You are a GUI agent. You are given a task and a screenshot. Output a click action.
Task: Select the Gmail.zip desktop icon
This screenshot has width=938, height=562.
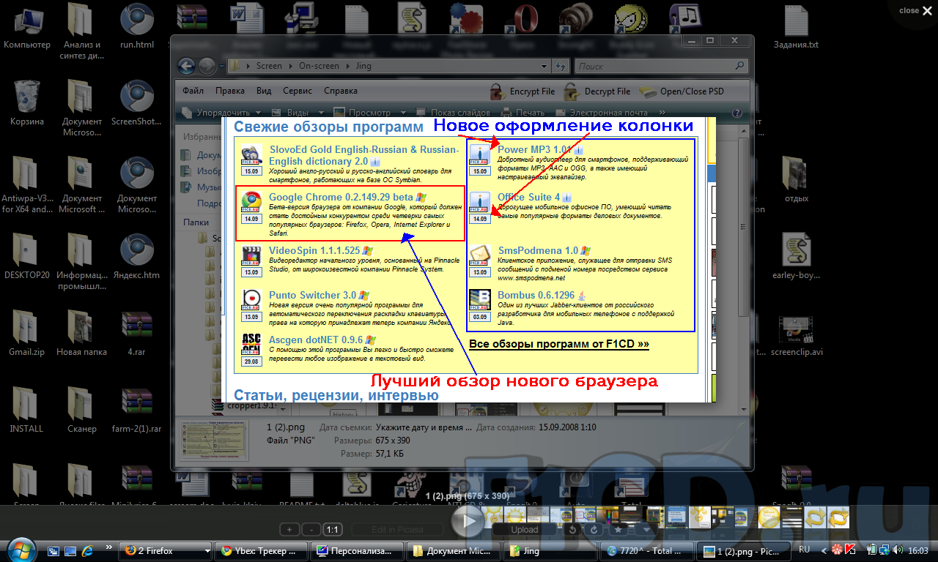tap(27, 333)
